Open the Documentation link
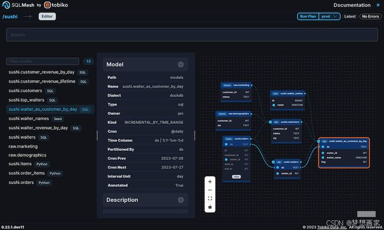Viewport: 384px width, 230px height. pyautogui.click(x=352, y=5)
